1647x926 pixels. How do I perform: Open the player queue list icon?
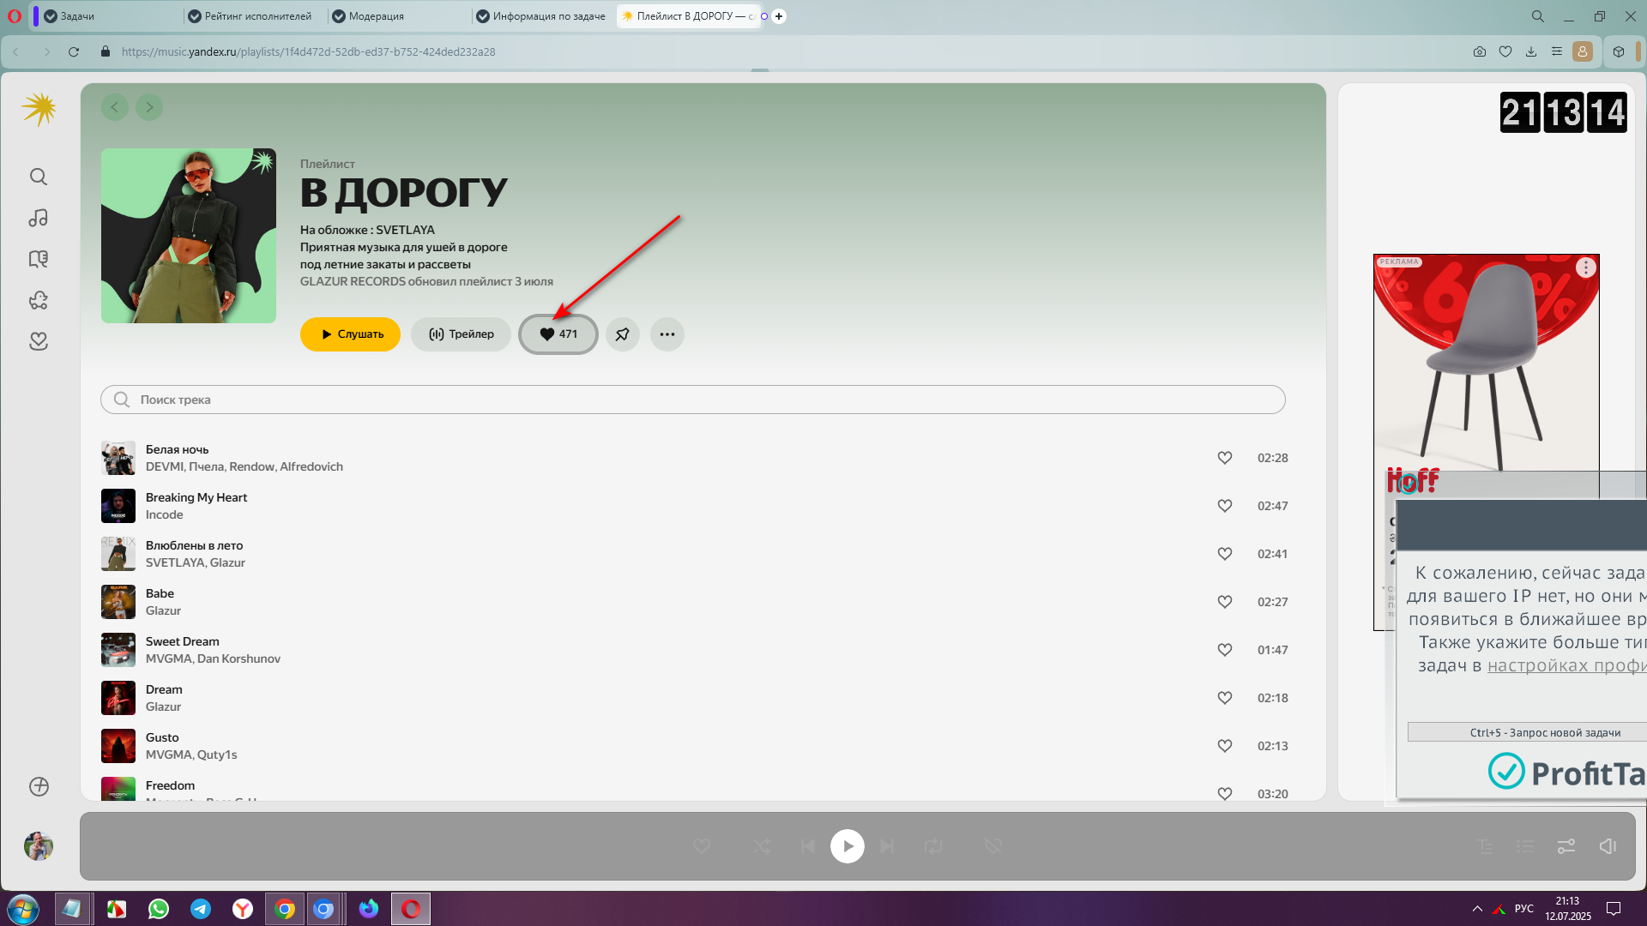[1525, 846]
